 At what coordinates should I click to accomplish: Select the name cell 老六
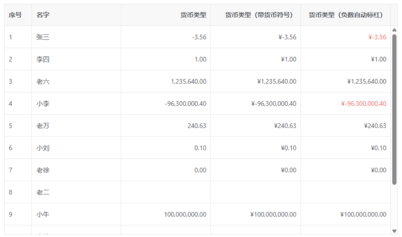[x=76, y=81]
